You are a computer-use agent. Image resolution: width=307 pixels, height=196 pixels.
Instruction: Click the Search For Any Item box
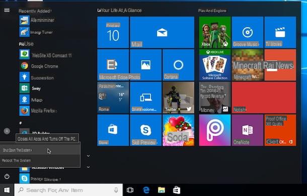(68, 190)
